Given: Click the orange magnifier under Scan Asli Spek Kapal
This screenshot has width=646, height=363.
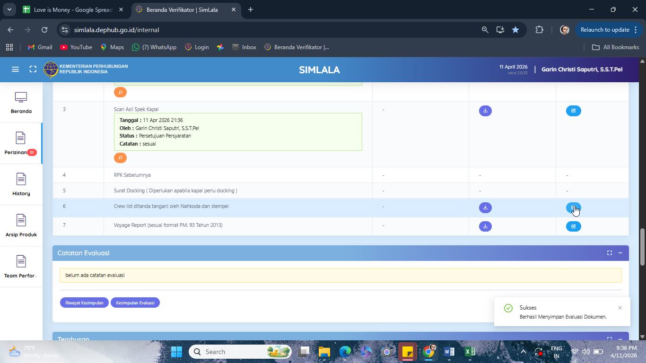Looking at the screenshot, I should click(120, 158).
